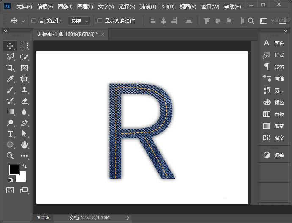292x223 pixels.
Task: Collapse the left toolbox panel arrows
Action: pyautogui.click(x=6, y=30)
